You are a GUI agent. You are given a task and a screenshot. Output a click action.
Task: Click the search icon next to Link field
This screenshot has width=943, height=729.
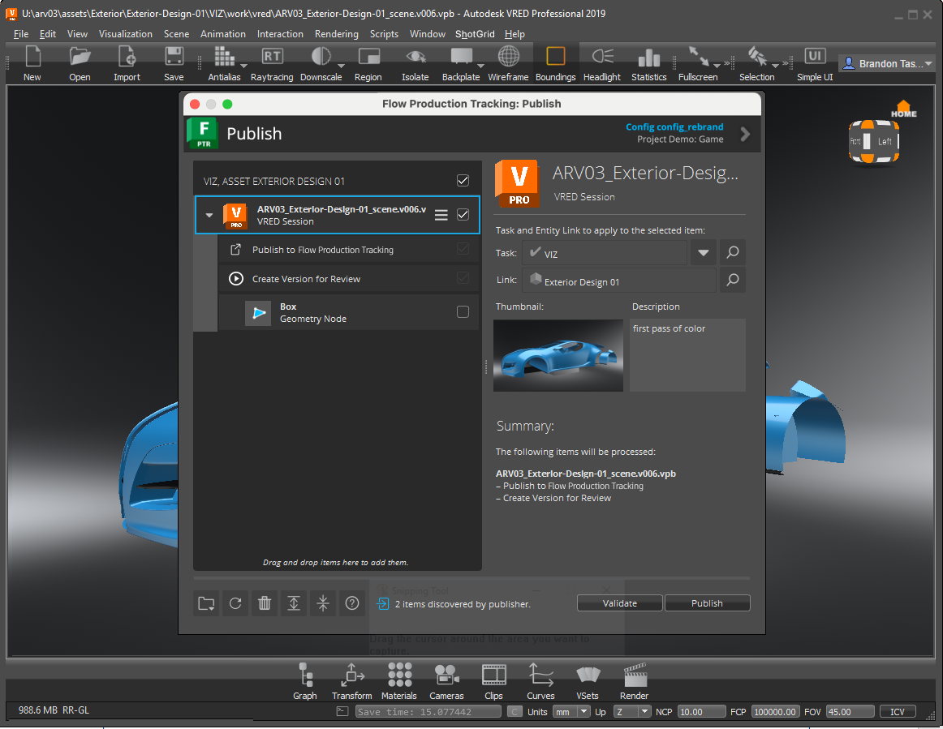click(x=733, y=280)
